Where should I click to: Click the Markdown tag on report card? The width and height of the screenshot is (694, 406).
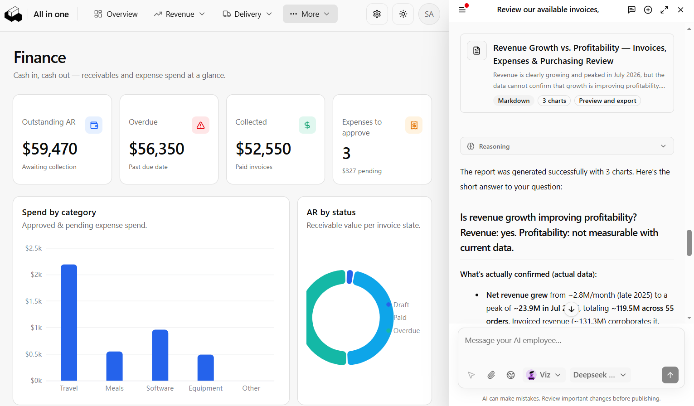coord(514,101)
